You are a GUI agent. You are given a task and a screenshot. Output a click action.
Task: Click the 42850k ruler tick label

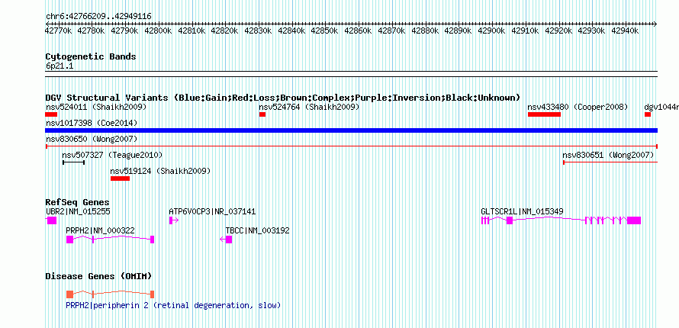coord(325,31)
